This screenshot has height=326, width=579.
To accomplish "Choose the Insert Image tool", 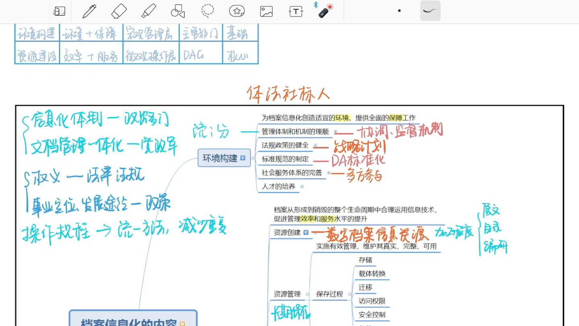I will click(266, 11).
